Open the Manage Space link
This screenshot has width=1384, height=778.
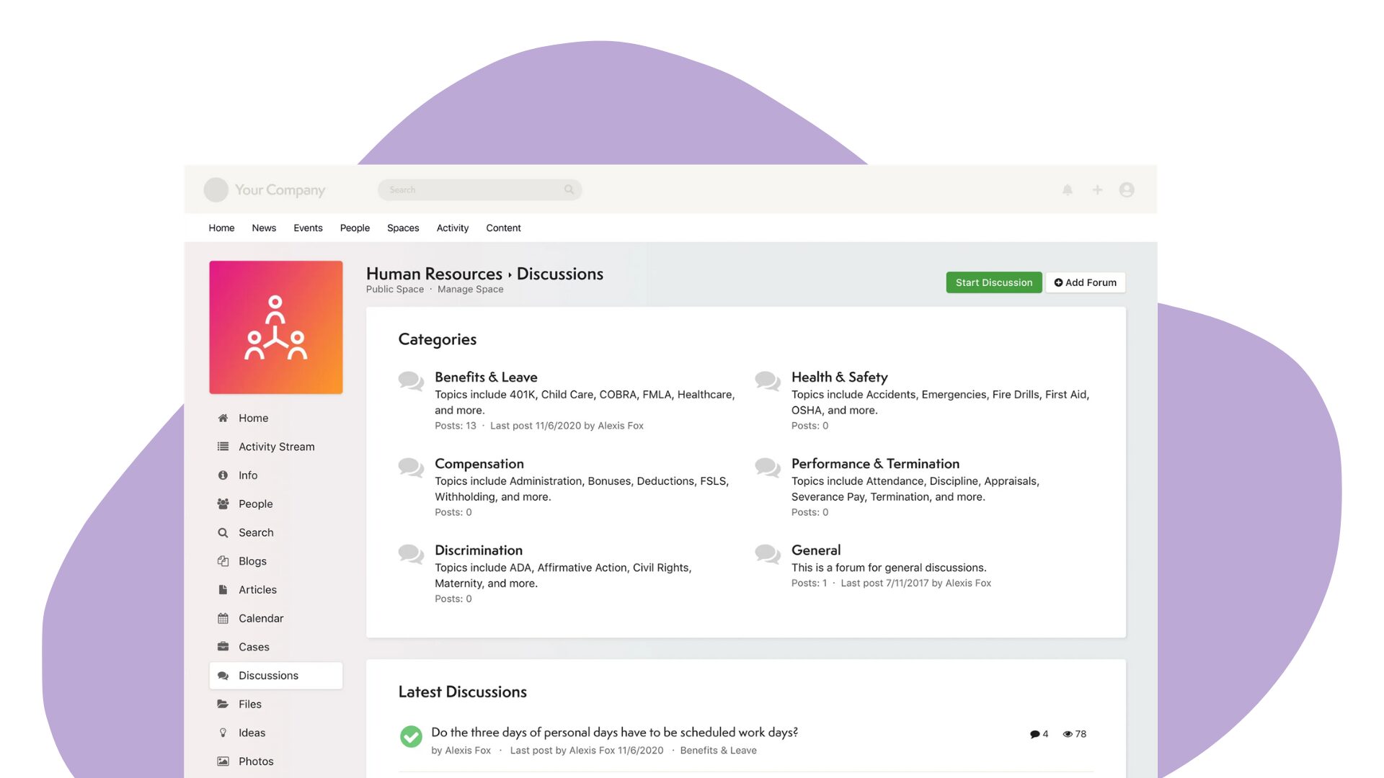tap(470, 290)
